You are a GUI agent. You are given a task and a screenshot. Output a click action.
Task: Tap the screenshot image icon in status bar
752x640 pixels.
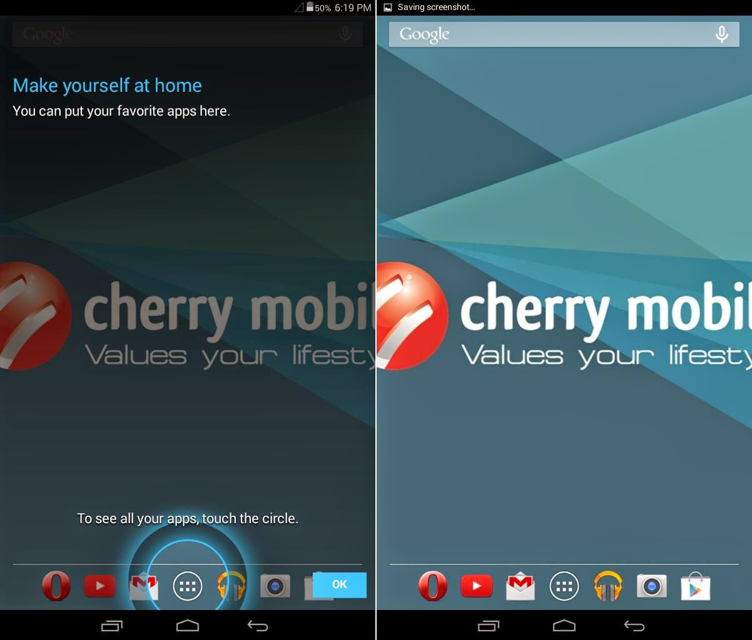click(x=387, y=7)
